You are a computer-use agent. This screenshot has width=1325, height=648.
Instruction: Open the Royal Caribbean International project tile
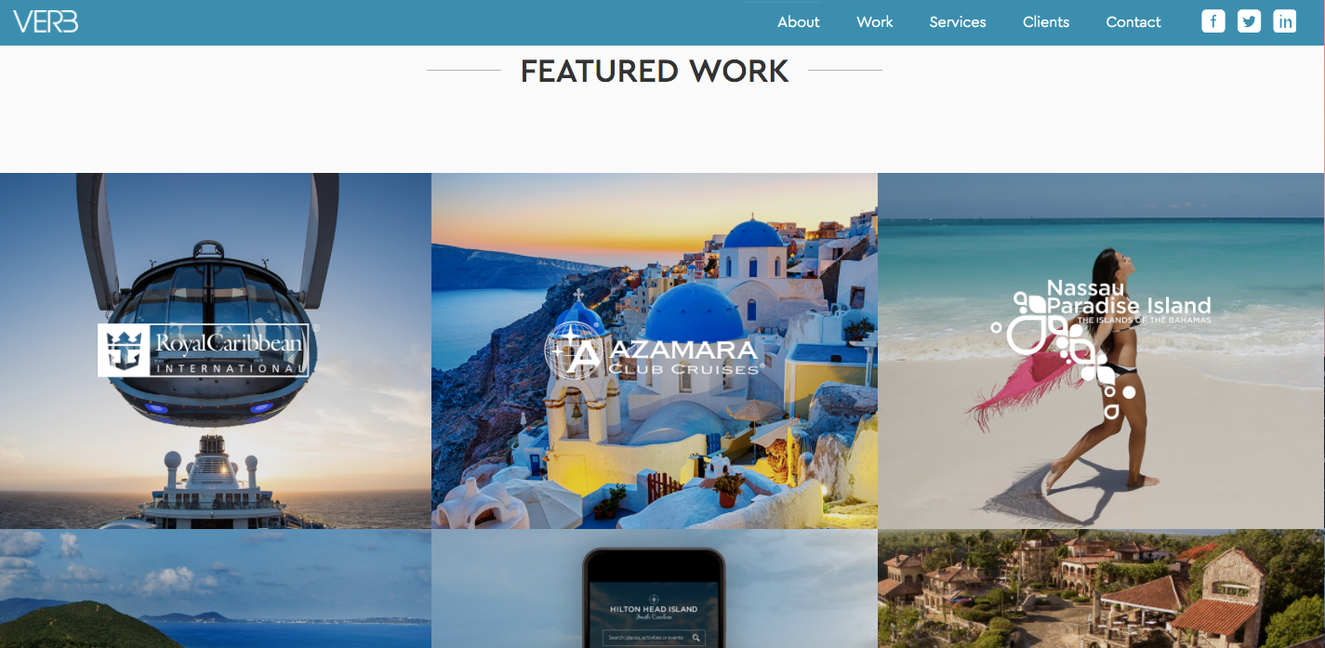216,350
